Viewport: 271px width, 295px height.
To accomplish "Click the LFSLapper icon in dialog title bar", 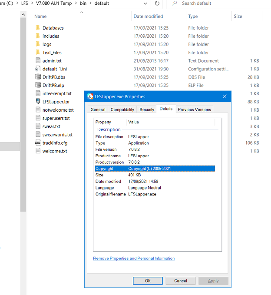I will point(90,96).
